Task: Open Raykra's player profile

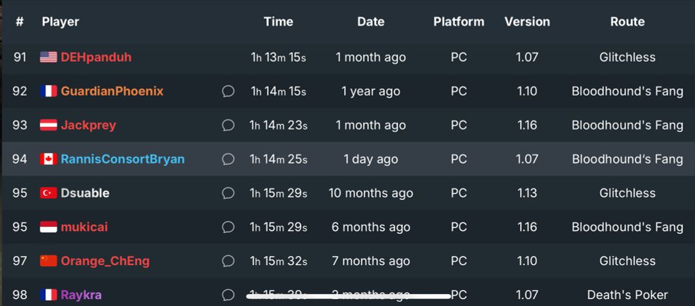Action: tap(81, 295)
